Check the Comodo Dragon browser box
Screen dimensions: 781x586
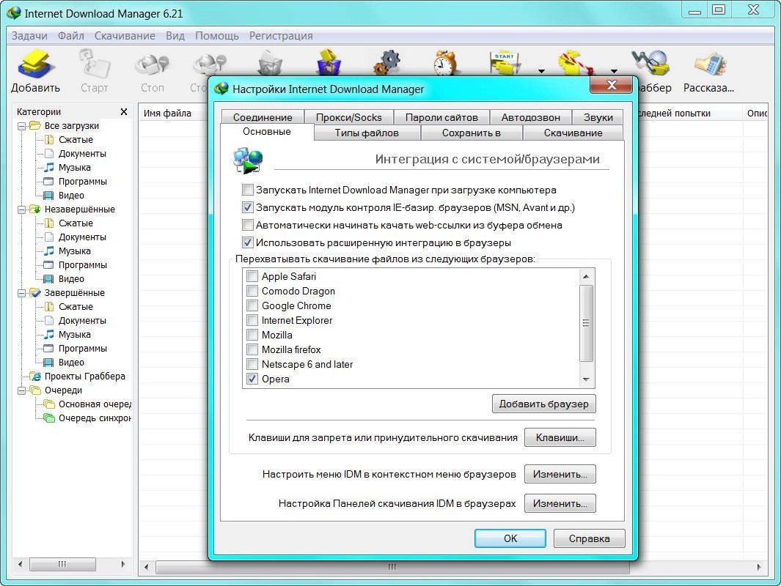252,291
